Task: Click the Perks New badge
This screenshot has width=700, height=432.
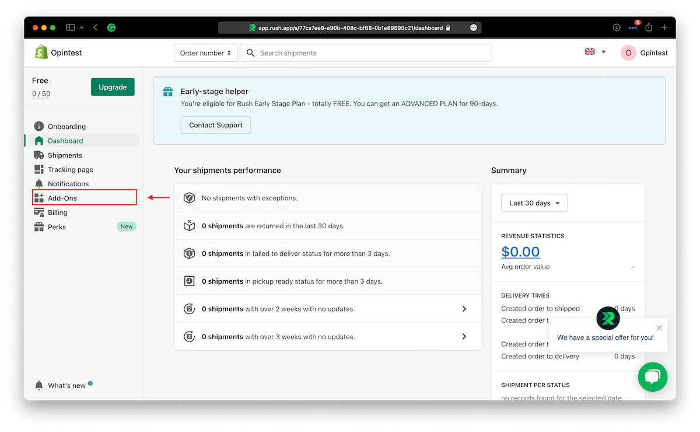Action: (127, 227)
